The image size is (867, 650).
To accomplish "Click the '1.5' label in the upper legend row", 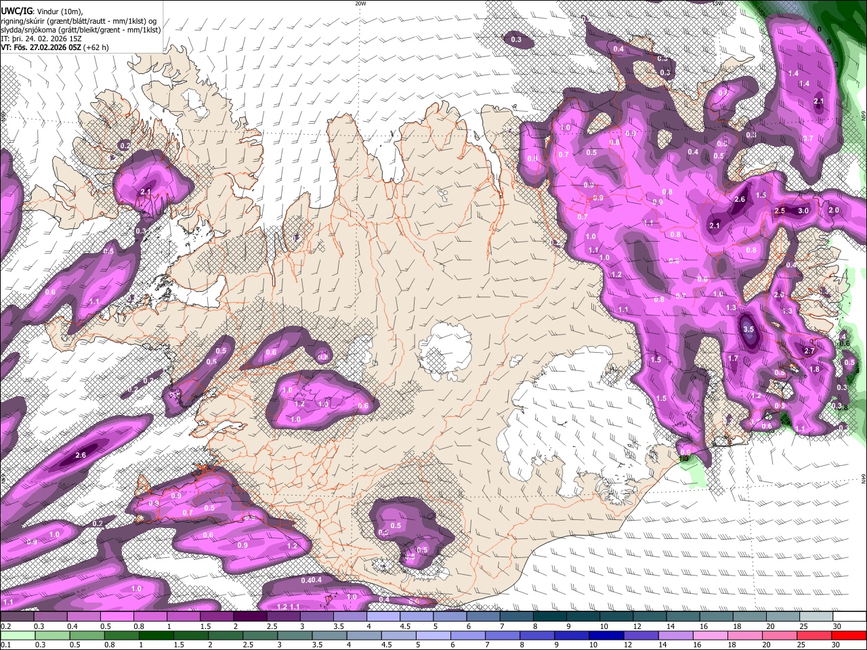I will (x=206, y=626).
